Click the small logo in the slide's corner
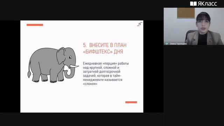Screen dimensions: 224x126 point(140,24)
